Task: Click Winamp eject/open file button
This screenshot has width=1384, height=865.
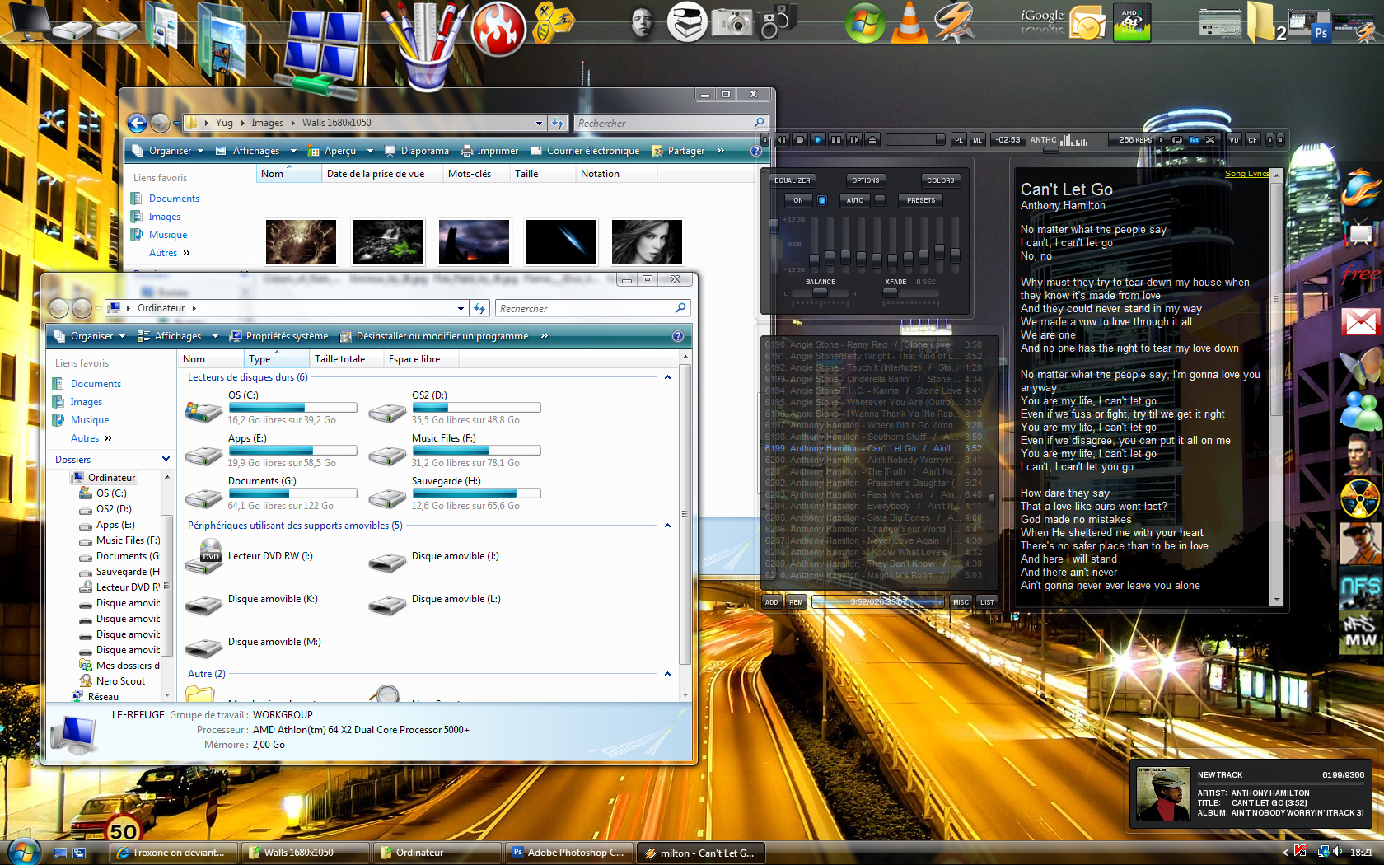Action: click(x=872, y=139)
